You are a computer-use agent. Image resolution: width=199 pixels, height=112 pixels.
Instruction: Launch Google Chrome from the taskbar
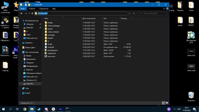25,109
